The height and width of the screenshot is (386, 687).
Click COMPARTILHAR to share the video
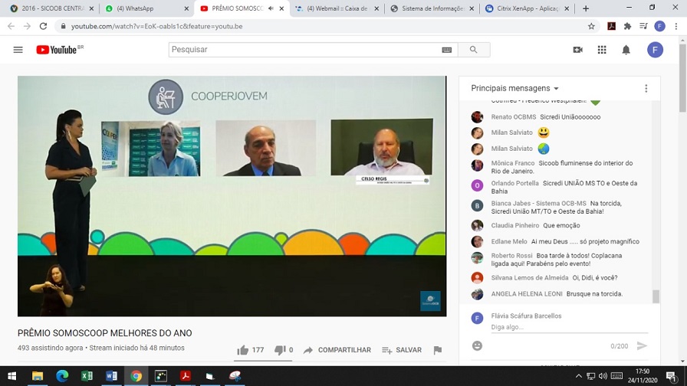337,350
